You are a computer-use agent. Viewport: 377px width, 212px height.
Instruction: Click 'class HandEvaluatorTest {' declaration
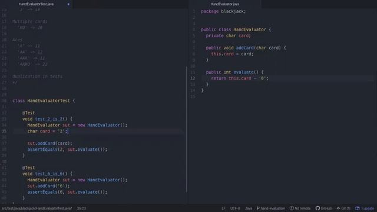pos(44,101)
